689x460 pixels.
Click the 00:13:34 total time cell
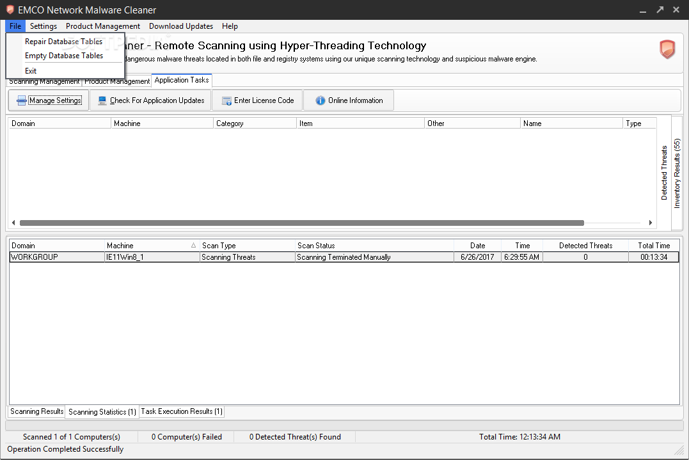coord(654,257)
